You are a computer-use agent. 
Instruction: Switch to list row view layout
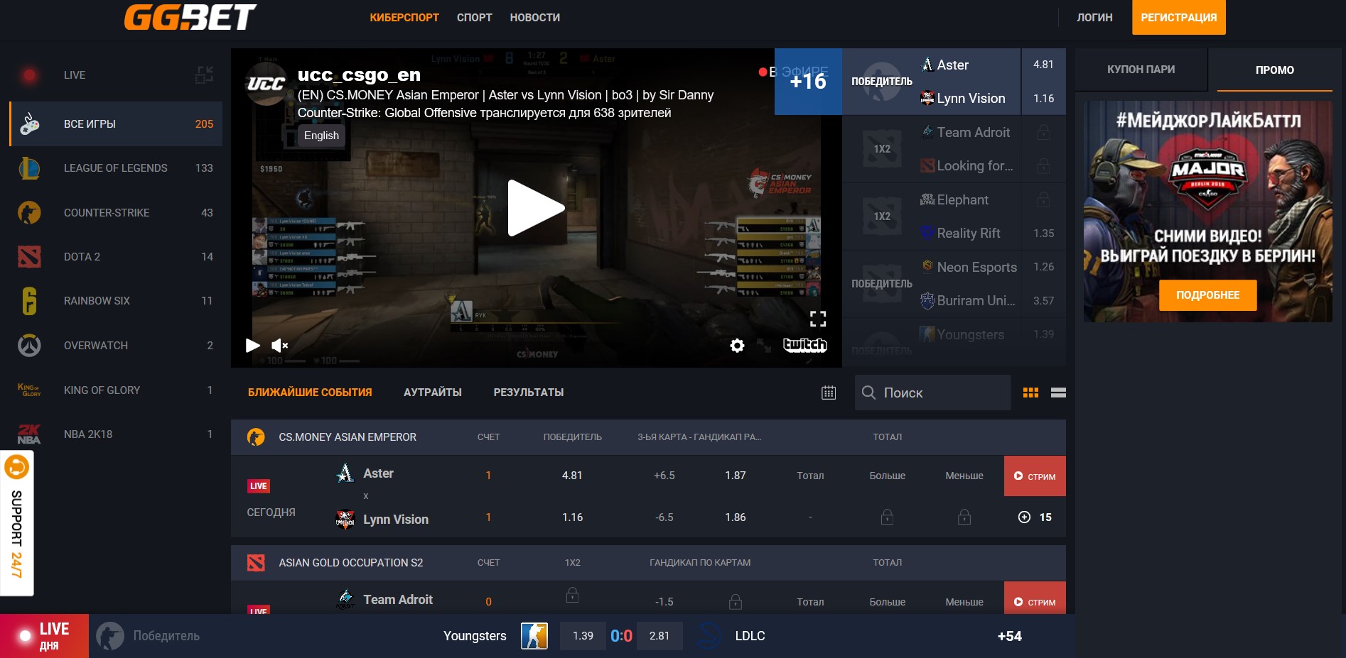point(1058,393)
